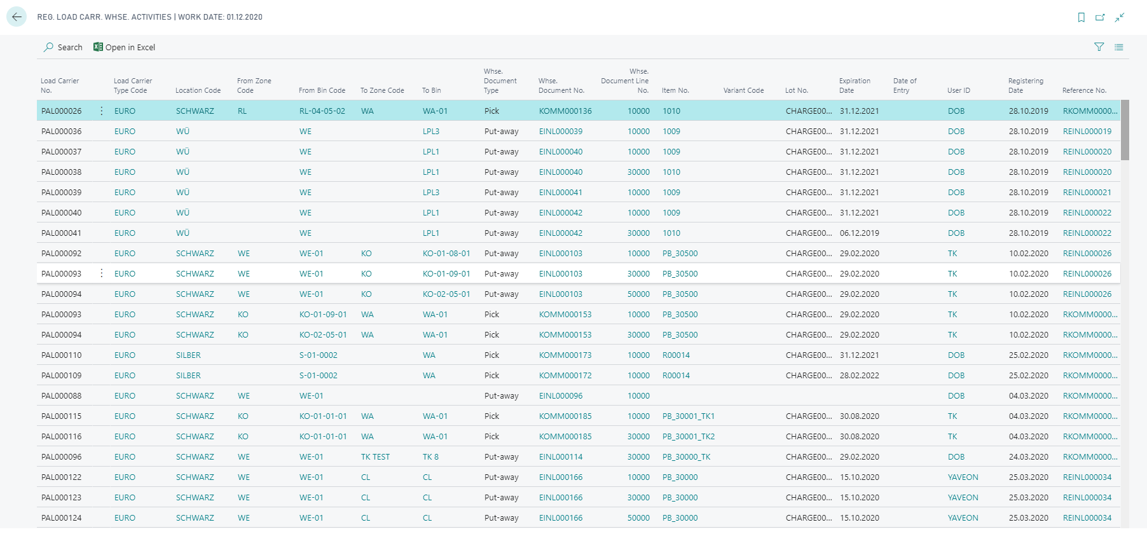Click the vertical scrollbar thumb

point(1125,130)
